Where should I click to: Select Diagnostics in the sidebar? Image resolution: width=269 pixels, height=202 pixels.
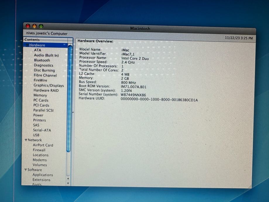(43, 65)
